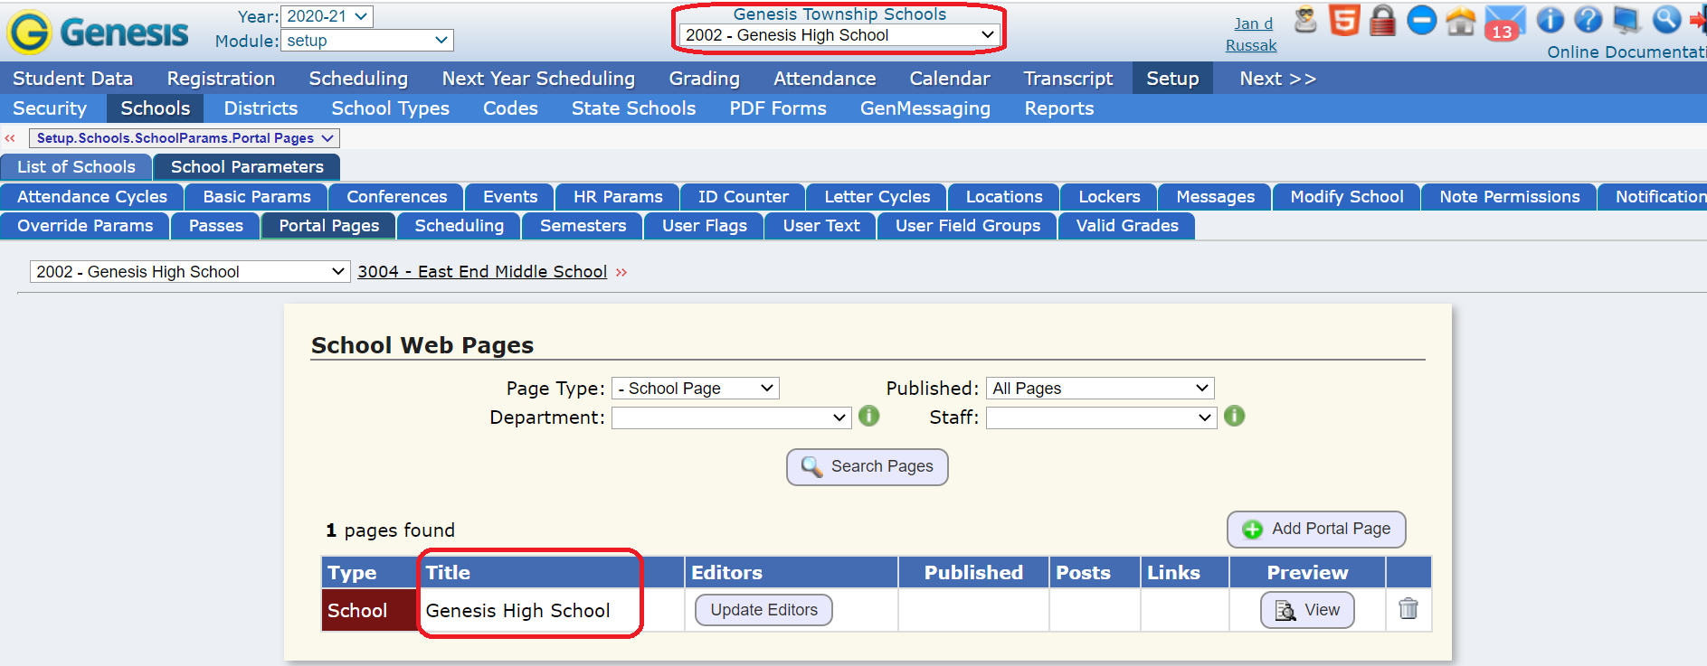The width and height of the screenshot is (1707, 666).
Task: Go to the home page via house icon
Action: click(x=1460, y=20)
